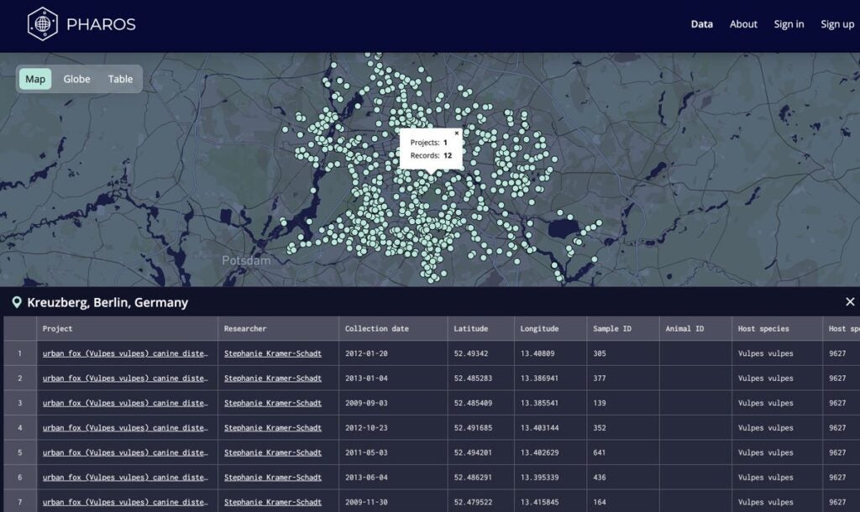
Task: Click the Host species column header
Action: click(763, 329)
